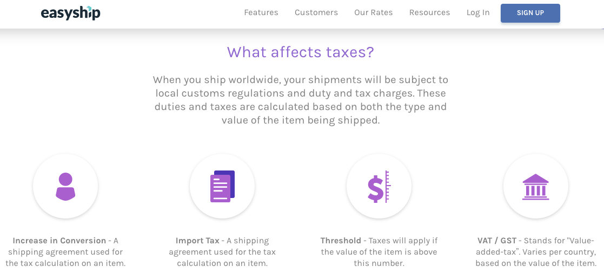Go to Our Rates page
Image resolution: width=604 pixels, height=280 pixels.
click(x=374, y=12)
